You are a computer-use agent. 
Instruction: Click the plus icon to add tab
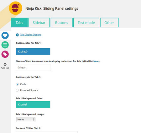[5, 64]
